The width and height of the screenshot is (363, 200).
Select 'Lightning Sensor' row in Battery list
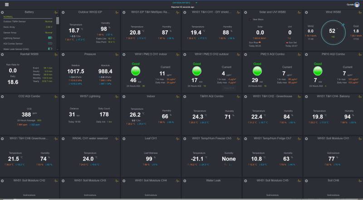click(28, 38)
